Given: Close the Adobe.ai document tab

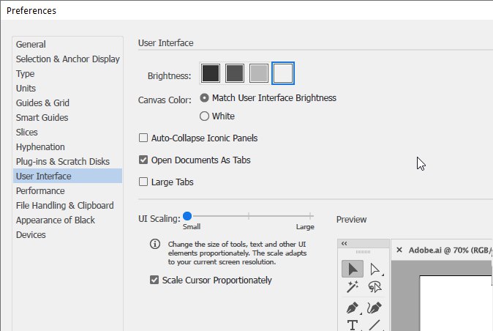Looking at the screenshot, I should [399, 250].
